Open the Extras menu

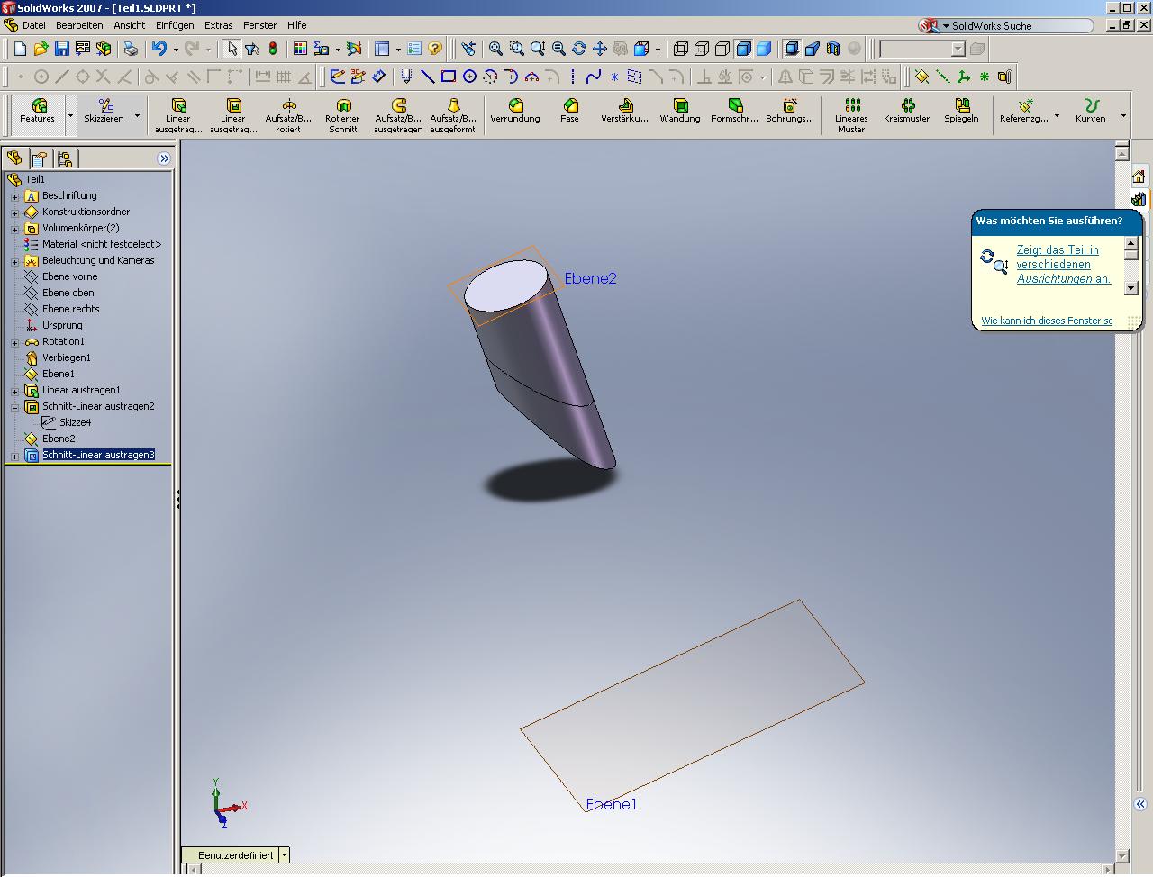[x=218, y=25]
